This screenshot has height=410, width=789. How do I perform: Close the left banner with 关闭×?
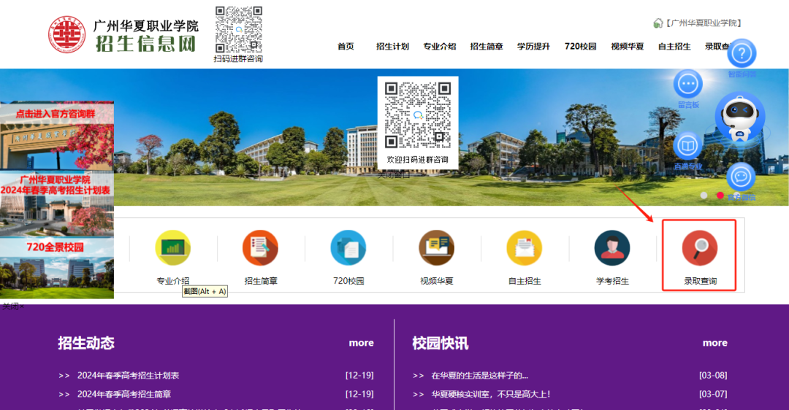click(x=13, y=306)
